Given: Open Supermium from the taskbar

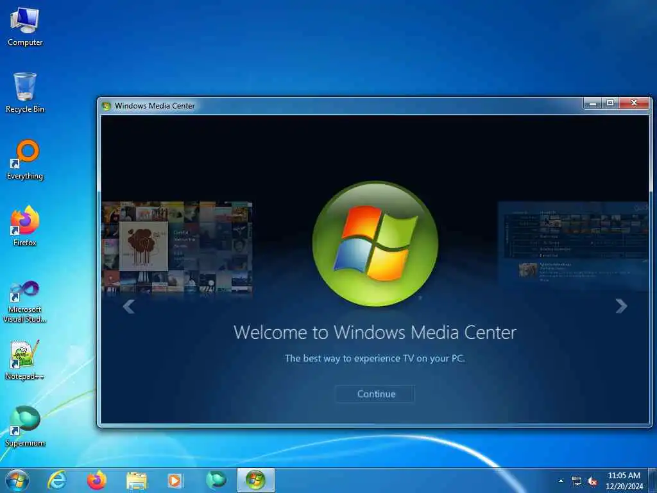Looking at the screenshot, I should (x=216, y=480).
